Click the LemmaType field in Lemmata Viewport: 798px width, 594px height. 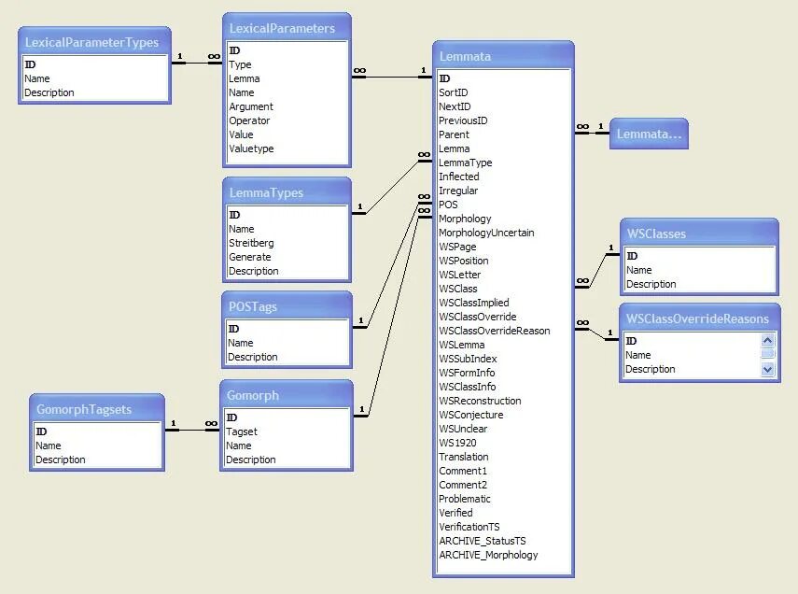504,163
